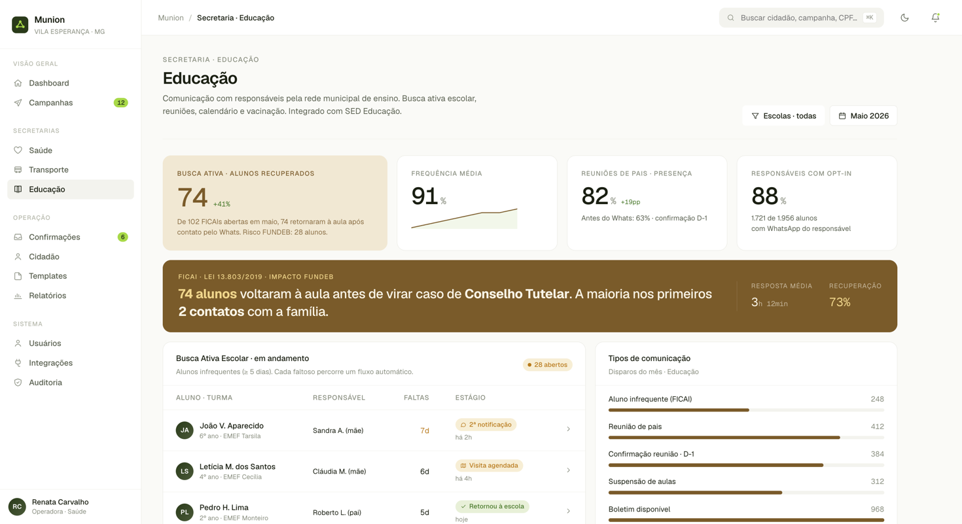Click the Aluno infrequente (FICAI) progress bar
Viewport: 962px width, 524px height.
pos(746,410)
